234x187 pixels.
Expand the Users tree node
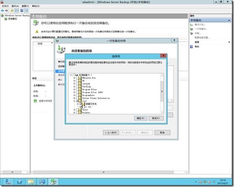(x=74, y=110)
